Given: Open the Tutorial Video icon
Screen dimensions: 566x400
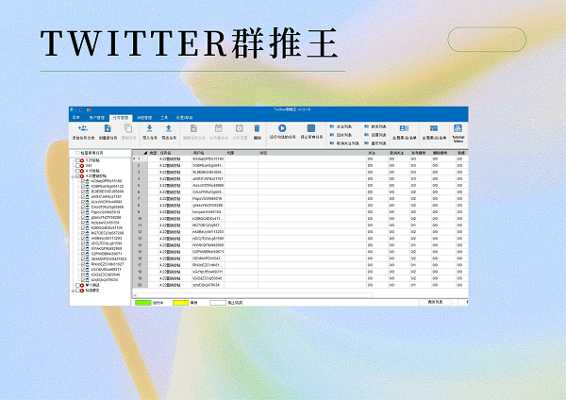Looking at the screenshot, I should coord(458,128).
